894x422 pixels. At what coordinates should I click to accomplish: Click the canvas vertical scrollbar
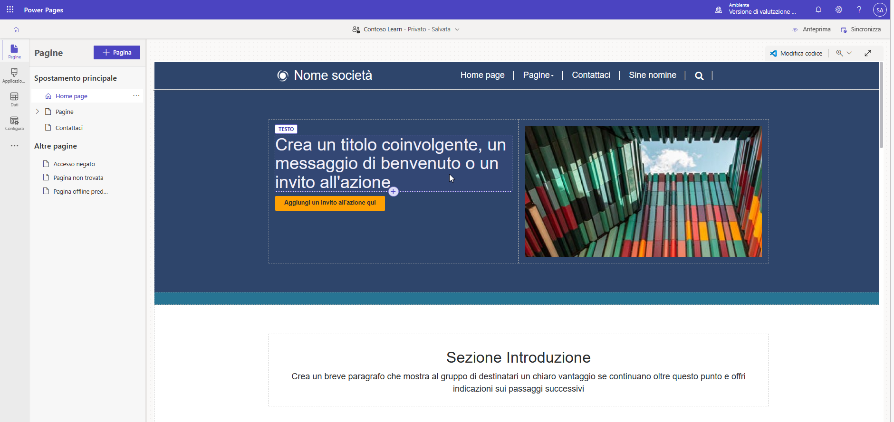(881, 105)
